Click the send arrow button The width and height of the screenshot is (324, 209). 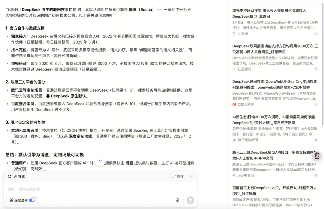tap(190, 200)
